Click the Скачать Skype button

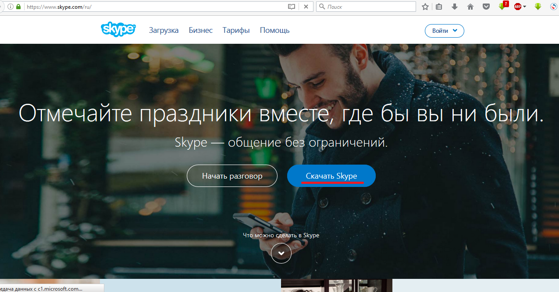[331, 176]
